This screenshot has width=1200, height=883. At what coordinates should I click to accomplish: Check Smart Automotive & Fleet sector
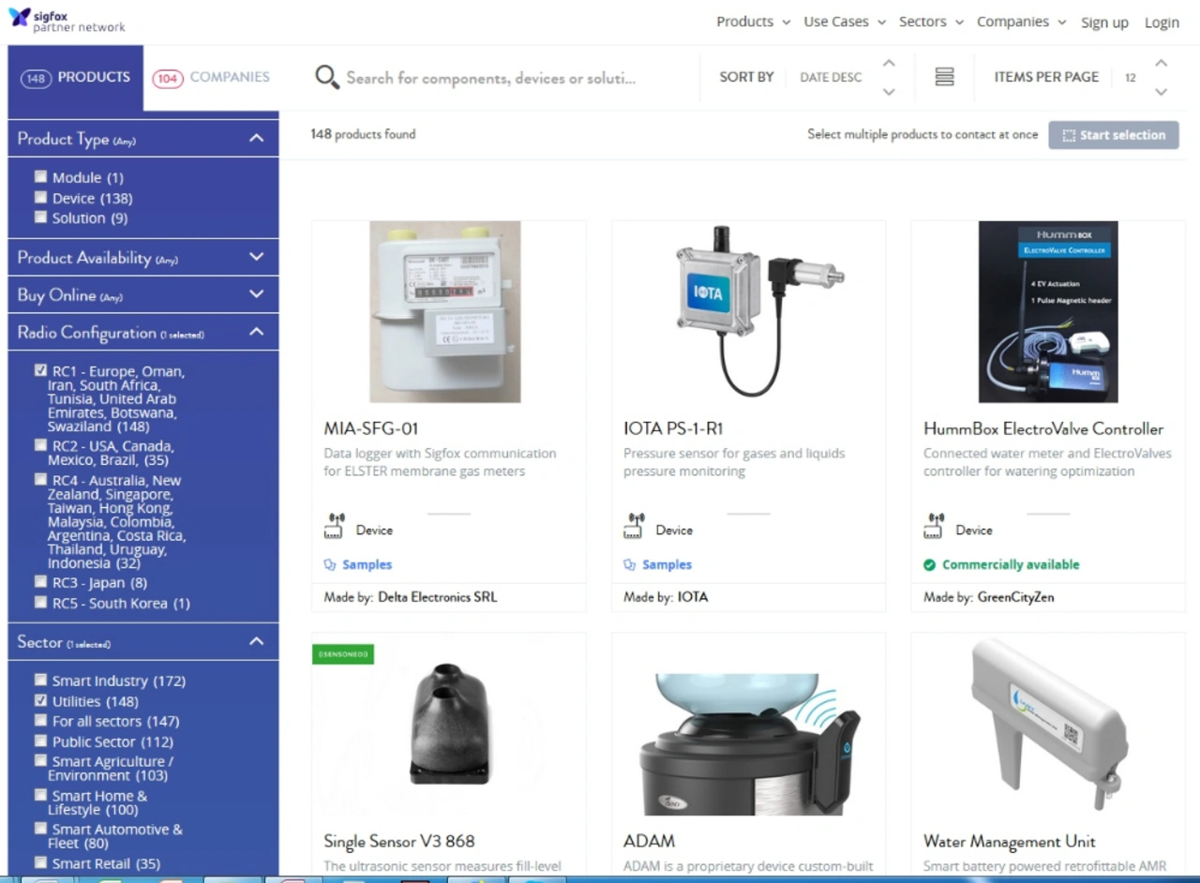click(x=40, y=829)
